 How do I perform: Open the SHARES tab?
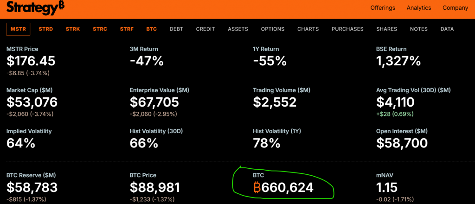point(386,29)
